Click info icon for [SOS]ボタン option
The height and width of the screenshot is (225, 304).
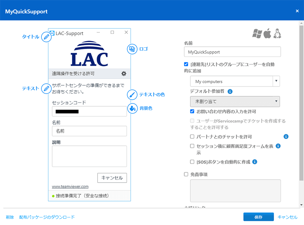pos(255,162)
